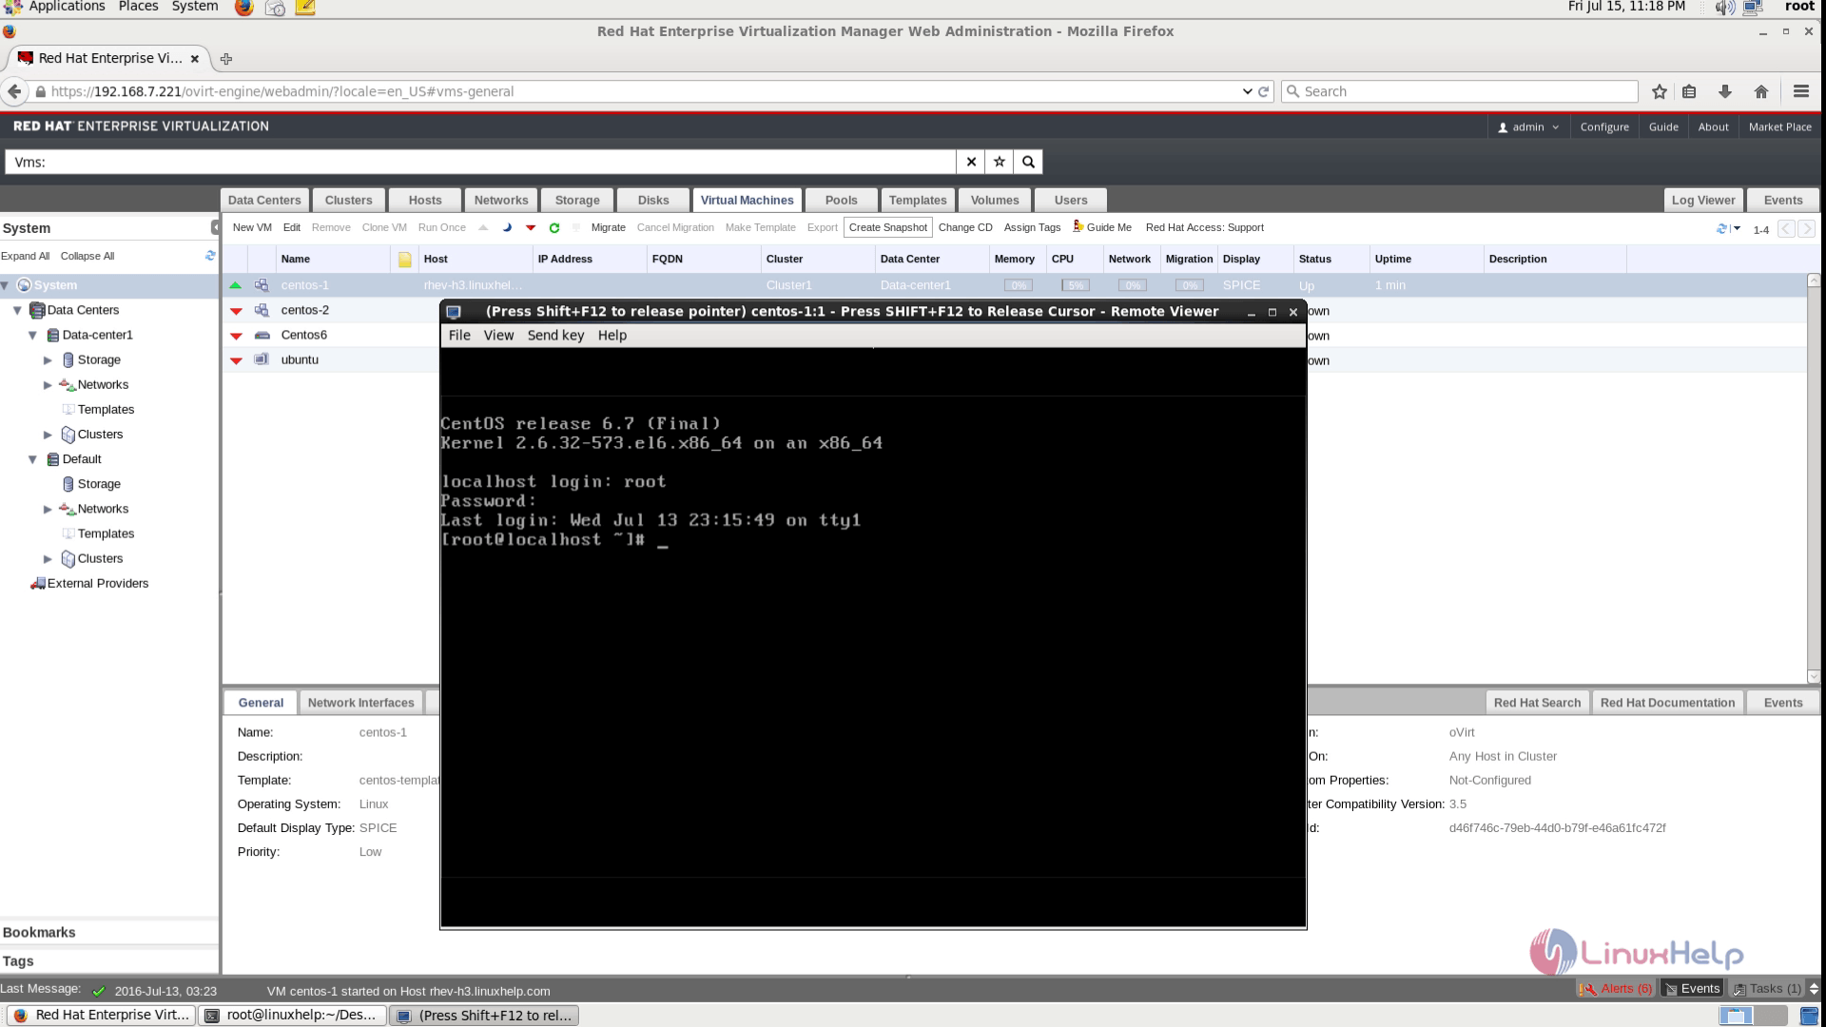Collapse the Data Centers tree node
The width and height of the screenshot is (1826, 1027).
click(17, 310)
